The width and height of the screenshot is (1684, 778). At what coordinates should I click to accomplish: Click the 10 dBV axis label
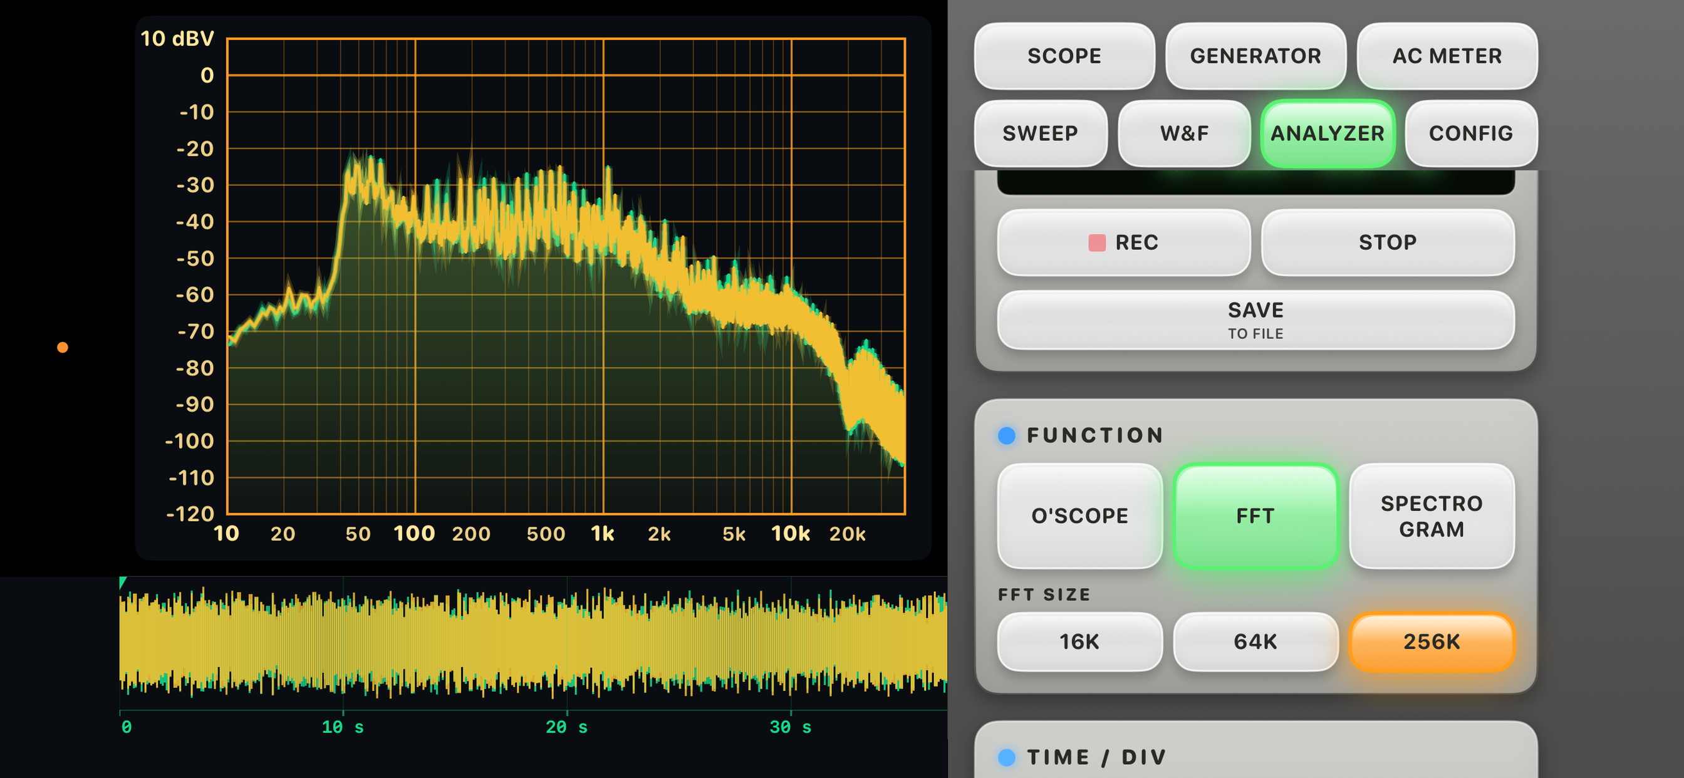(x=177, y=39)
